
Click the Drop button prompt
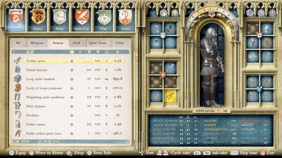pyautogui.click(x=75, y=153)
